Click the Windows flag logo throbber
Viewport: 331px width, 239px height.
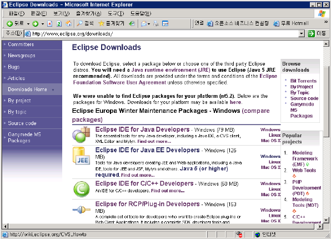pos(322,14)
